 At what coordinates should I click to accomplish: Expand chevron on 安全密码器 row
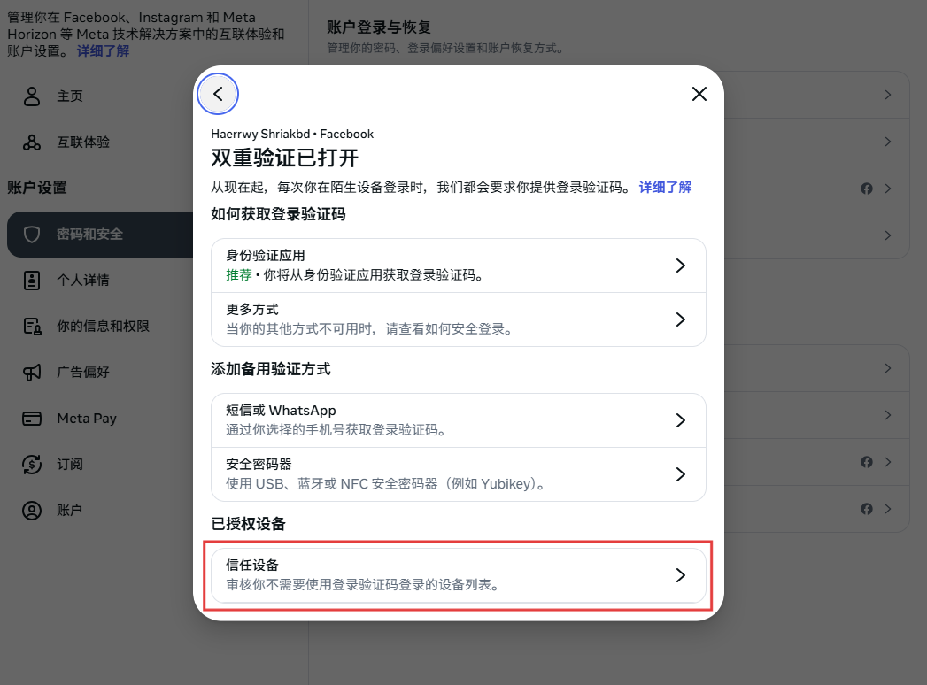pos(681,474)
